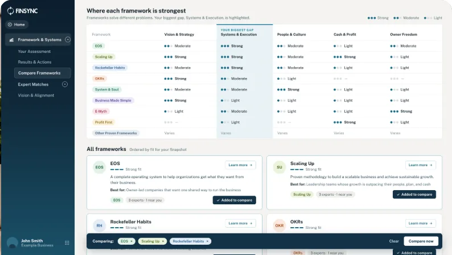Click the 'All frameworks' heading
Screen dimensions: 452x255
[106, 149]
